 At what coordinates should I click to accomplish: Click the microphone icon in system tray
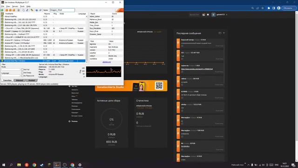(252, 165)
